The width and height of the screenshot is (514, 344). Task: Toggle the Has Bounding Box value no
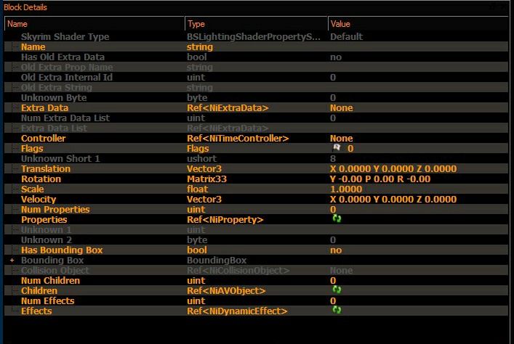point(336,250)
